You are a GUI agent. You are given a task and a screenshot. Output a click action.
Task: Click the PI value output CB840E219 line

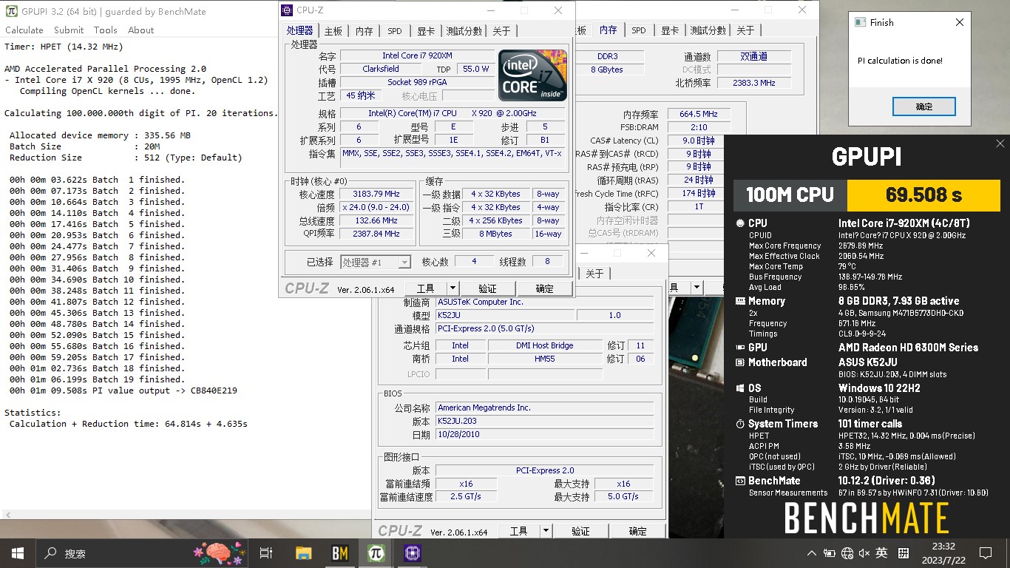point(123,390)
